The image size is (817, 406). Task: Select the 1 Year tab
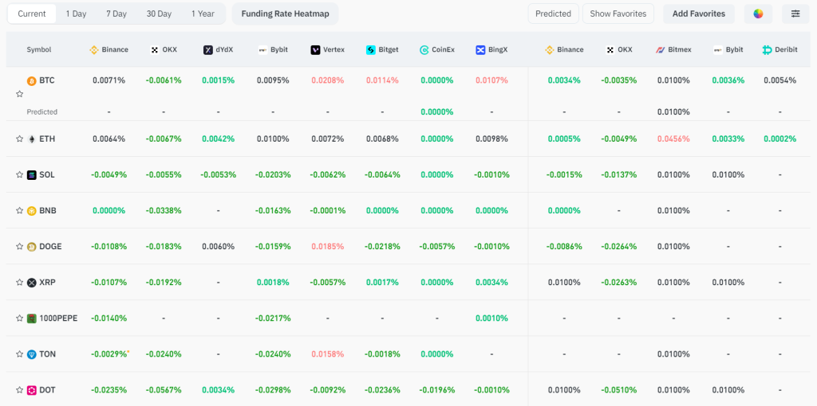click(x=203, y=14)
